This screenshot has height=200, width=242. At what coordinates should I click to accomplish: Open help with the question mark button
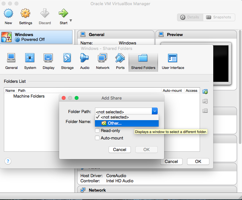coord(8,161)
